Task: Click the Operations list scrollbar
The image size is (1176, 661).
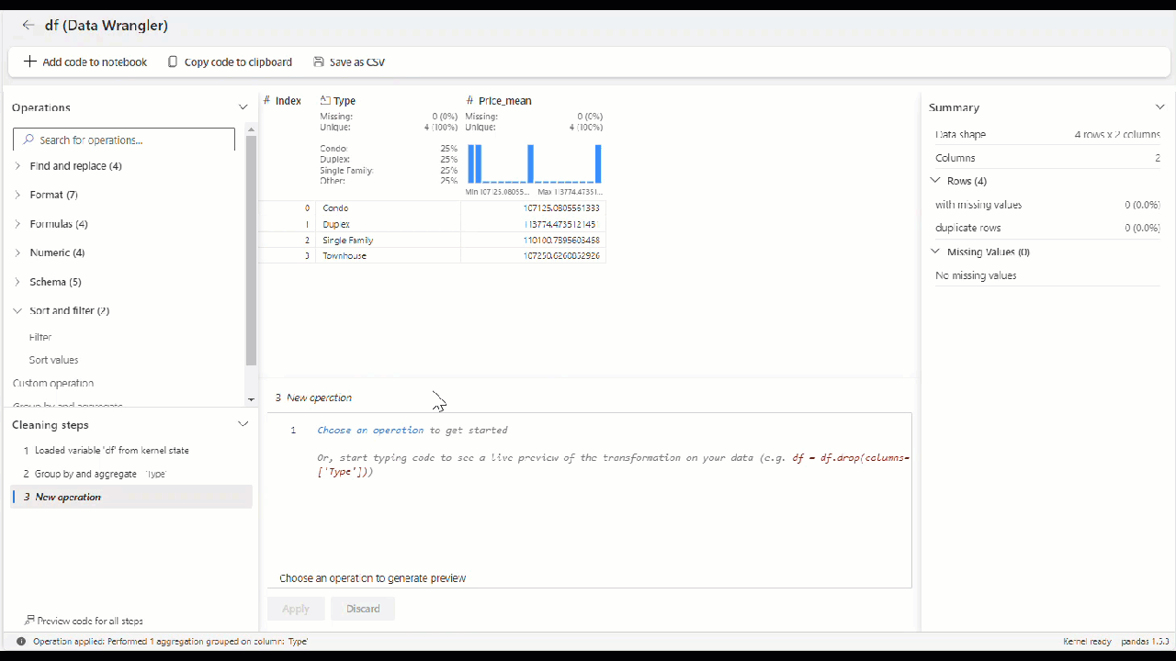Action: point(251,251)
